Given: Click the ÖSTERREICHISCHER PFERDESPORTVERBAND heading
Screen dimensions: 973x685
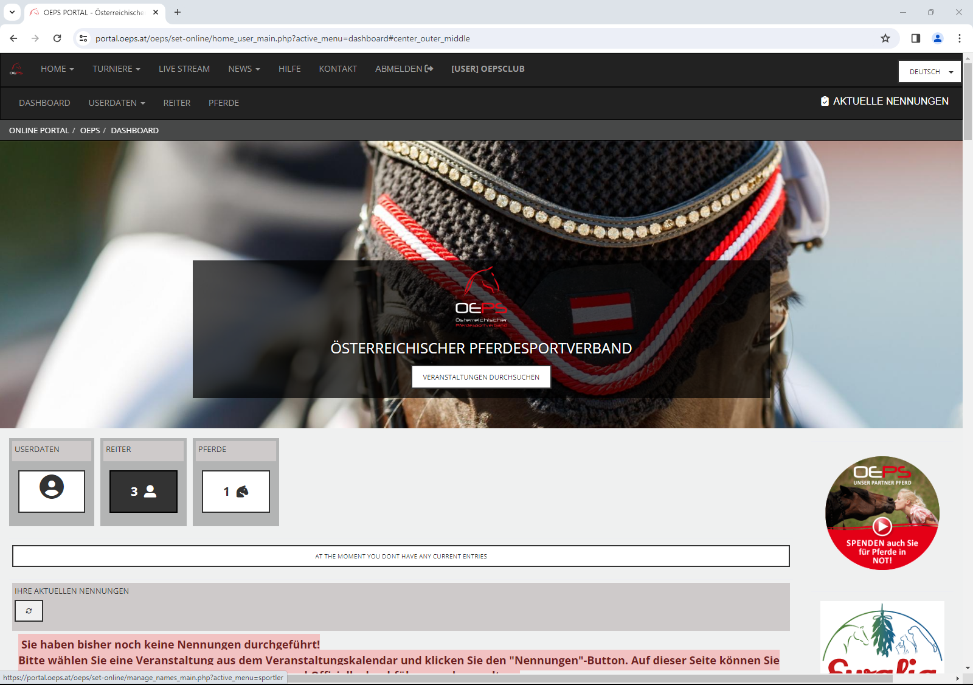Looking at the screenshot, I should (481, 349).
